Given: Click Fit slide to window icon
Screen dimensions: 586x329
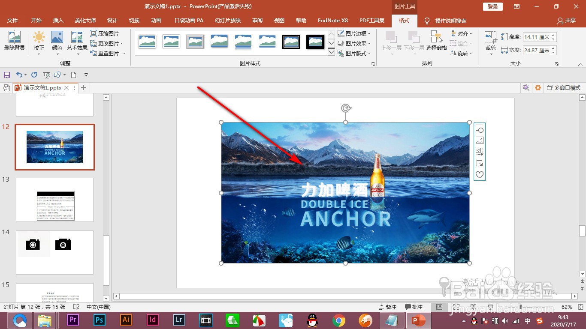Looking at the screenshot, I should pos(580,307).
